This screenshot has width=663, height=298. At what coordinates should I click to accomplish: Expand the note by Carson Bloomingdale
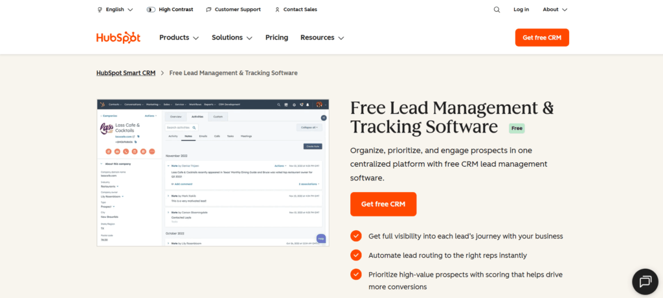[x=168, y=212]
